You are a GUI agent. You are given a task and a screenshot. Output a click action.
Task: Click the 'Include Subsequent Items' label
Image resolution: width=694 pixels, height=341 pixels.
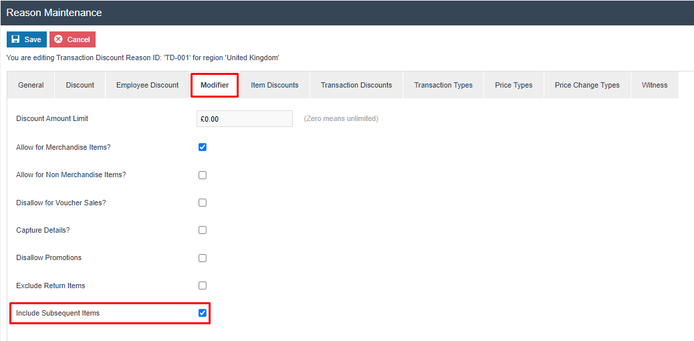click(58, 313)
